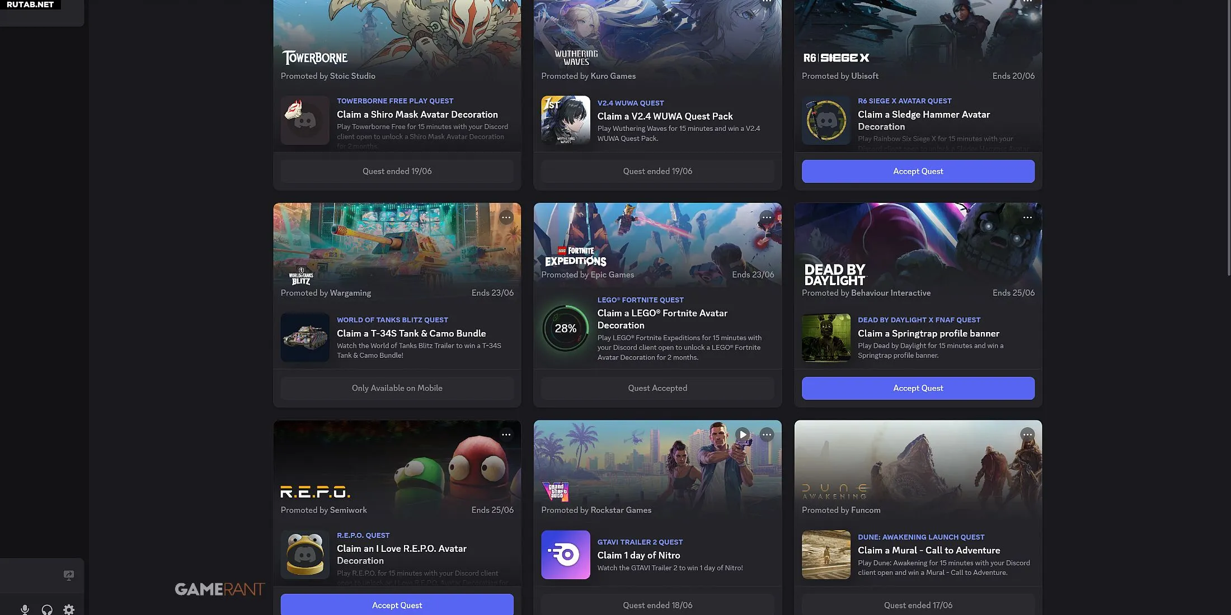Click Quest ended 17/06 on Dune card
Image resolution: width=1231 pixels, height=615 pixels.
(x=918, y=604)
